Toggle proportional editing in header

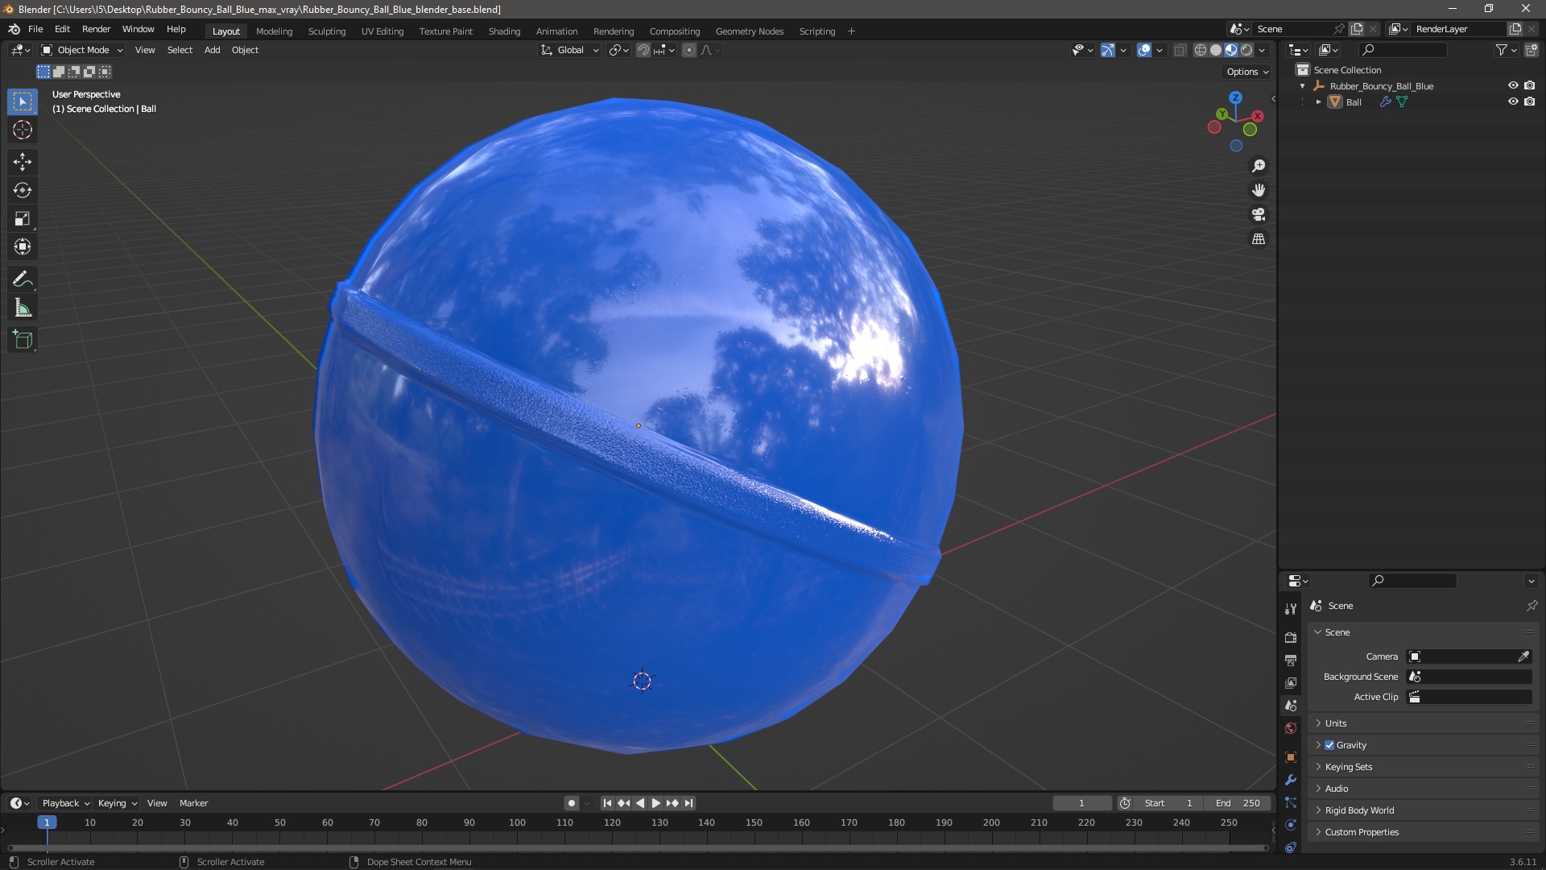point(689,50)
